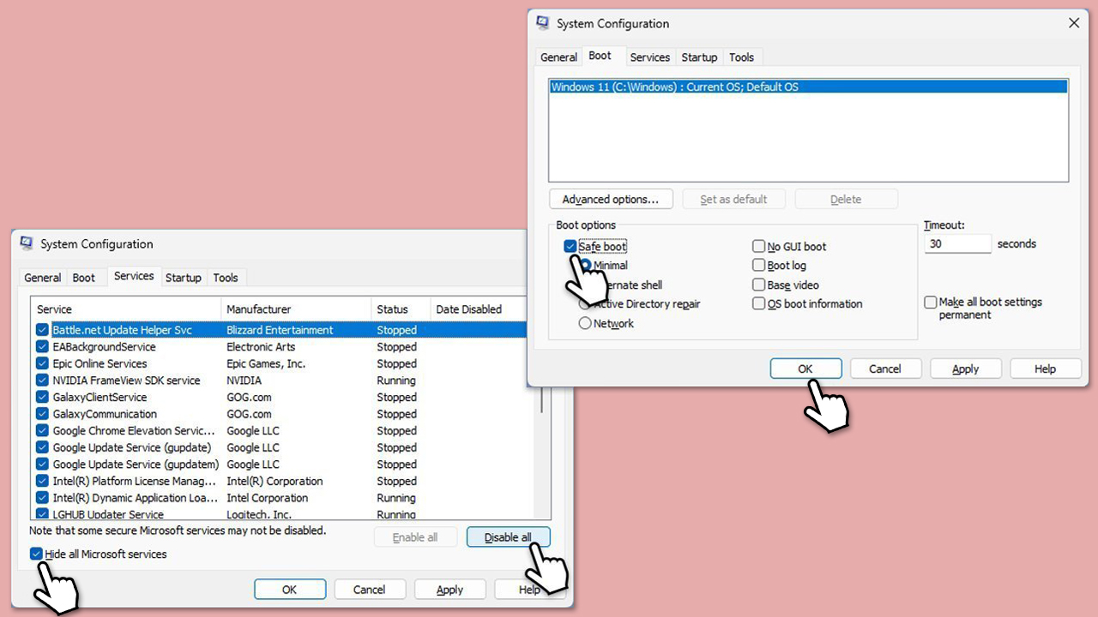Close the Boot System Configuration window
This screenshot has width=1098, height=617.
coord(1074,23)
